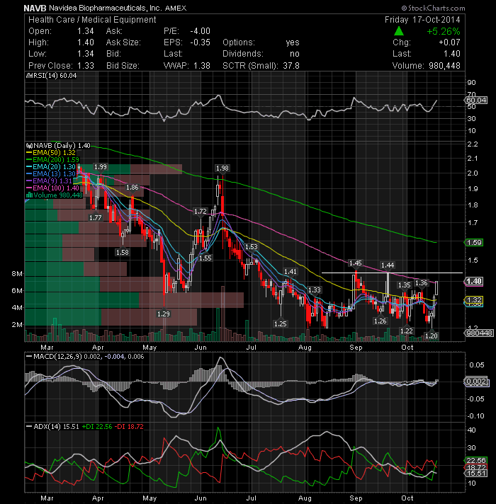496x504 pixels.
Task: Click the Dividends value no
Action: click(294, 53)
